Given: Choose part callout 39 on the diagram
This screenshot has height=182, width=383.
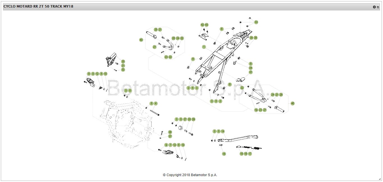Looking at the screenshot, I should (x=251, y=38).
